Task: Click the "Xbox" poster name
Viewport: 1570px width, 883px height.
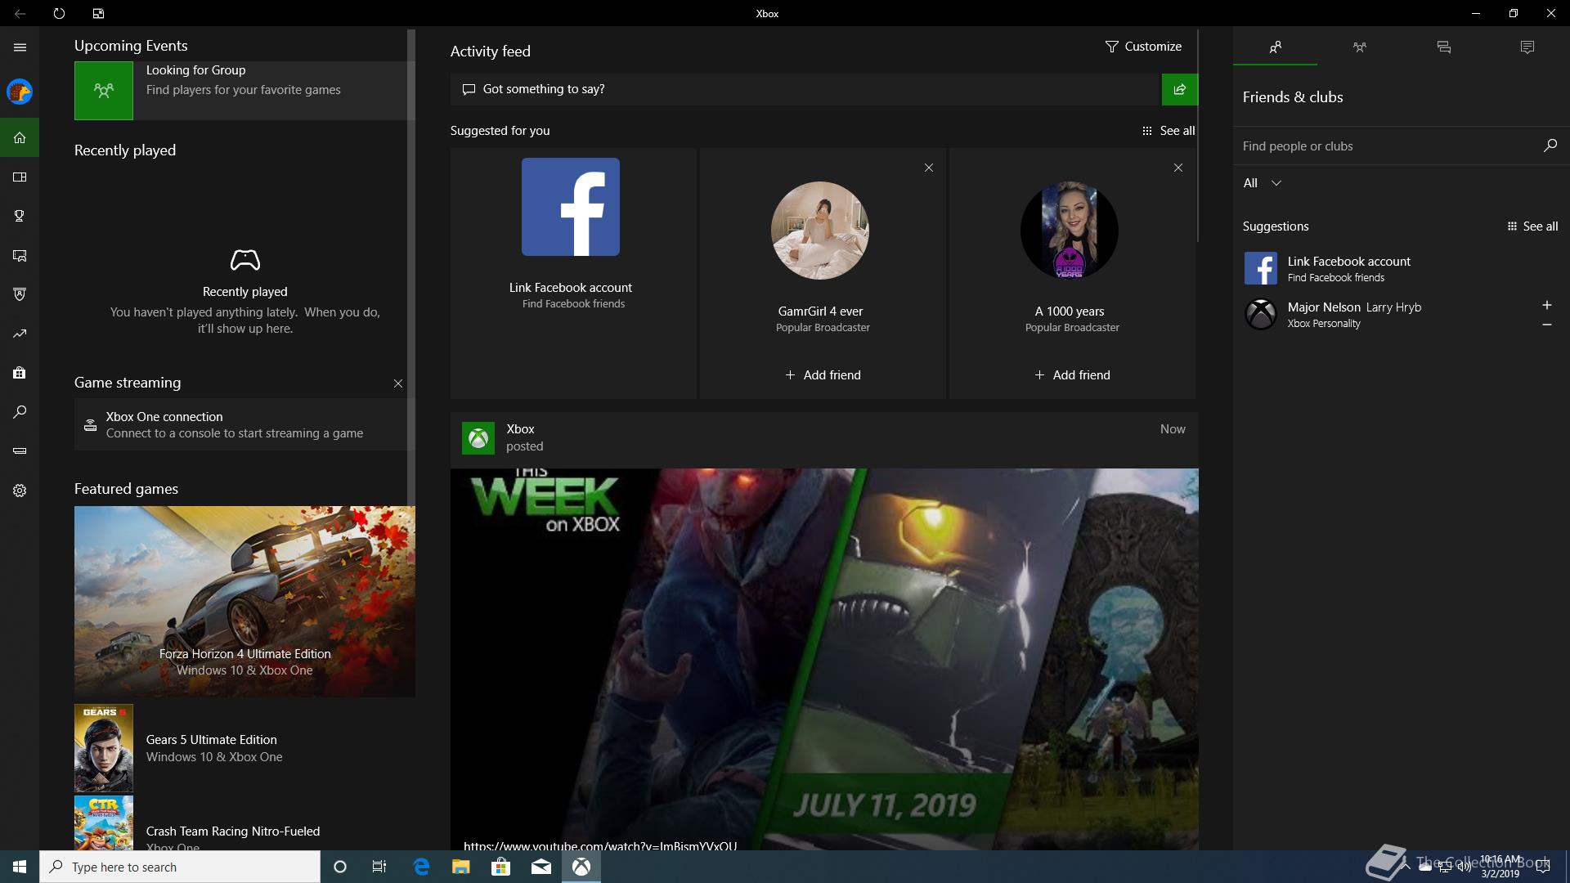Action: 520,429
